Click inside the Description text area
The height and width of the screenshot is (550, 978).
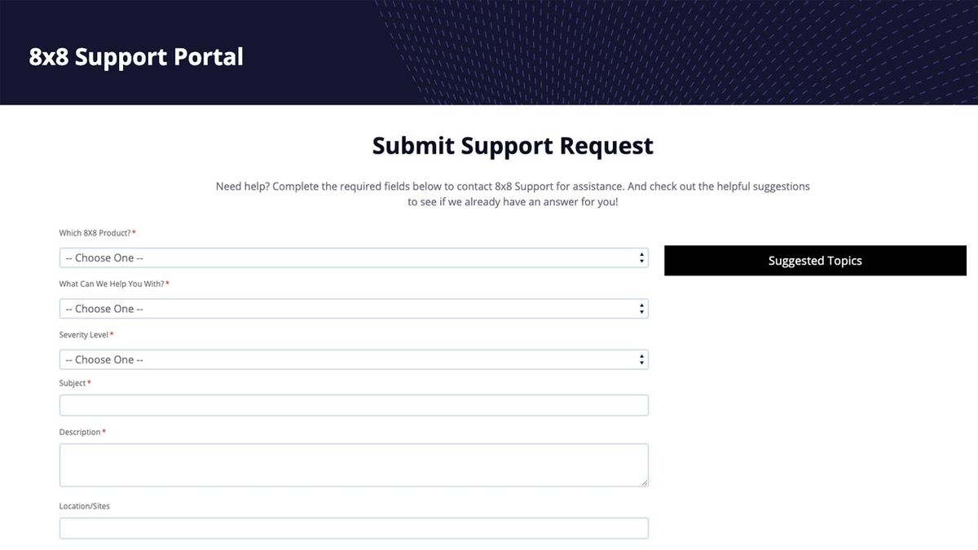pyautogui.click(x=354, y=464)
